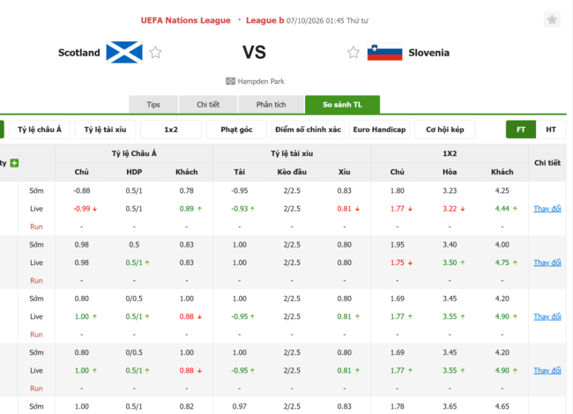Show the 1x2 odds filter
The height and width of the screenshot is (414, 573).
point(171,129)
